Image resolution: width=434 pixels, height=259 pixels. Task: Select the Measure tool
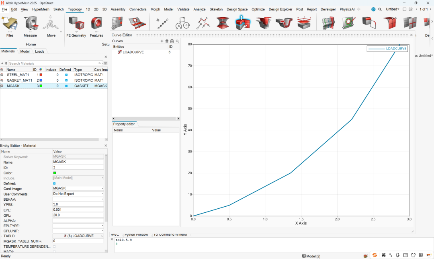pyautogui.click(x=30, y=24)
